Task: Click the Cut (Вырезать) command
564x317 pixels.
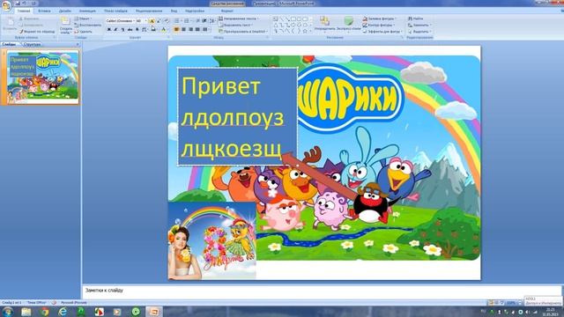Action: [29, 18]
